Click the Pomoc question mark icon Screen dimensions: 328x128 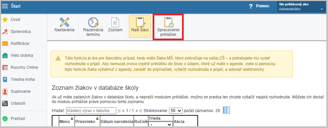251,6
